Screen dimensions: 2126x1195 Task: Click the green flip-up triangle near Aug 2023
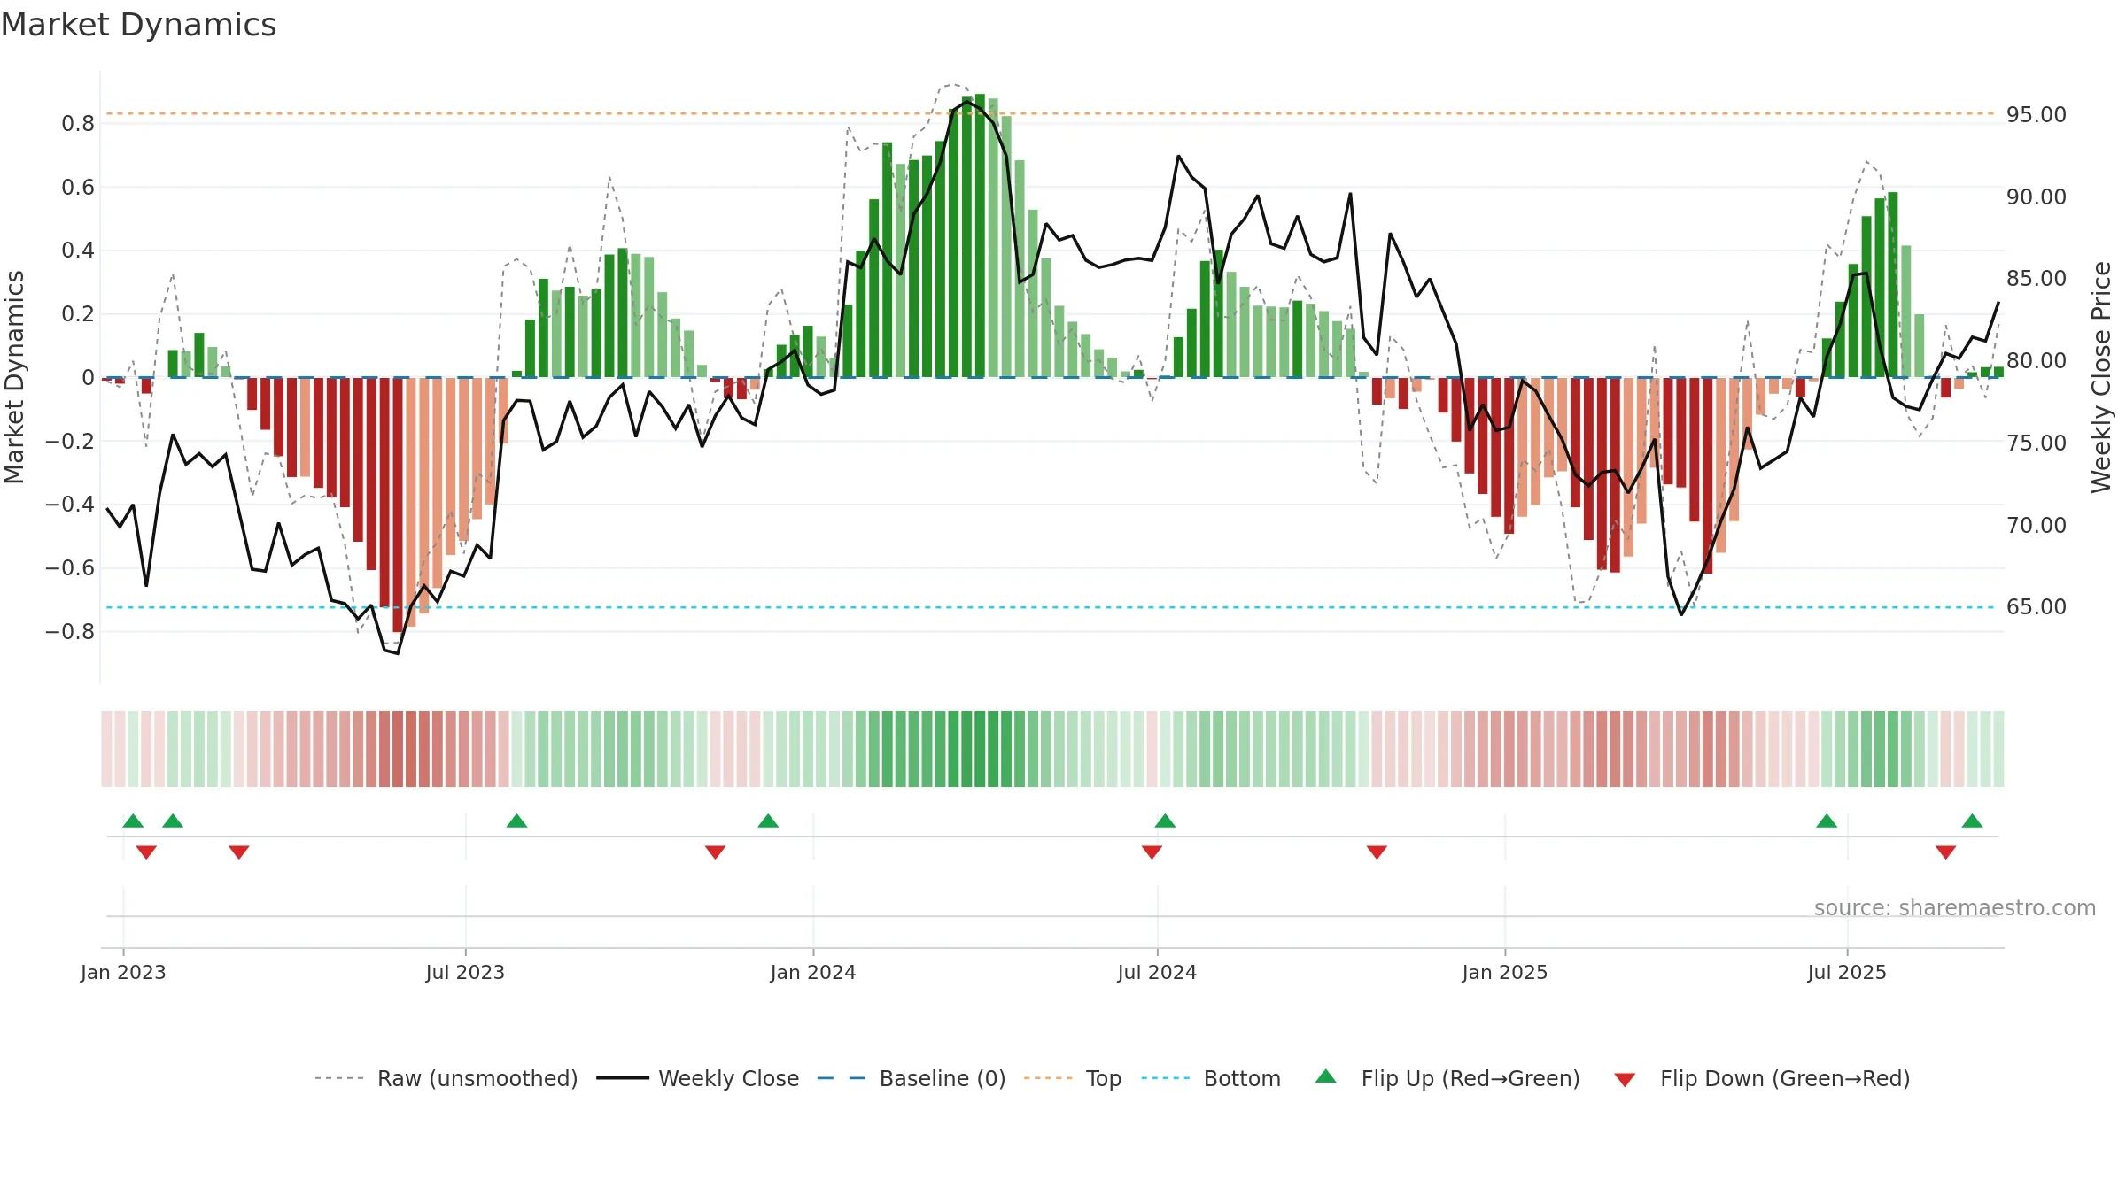tap(516, 821)
